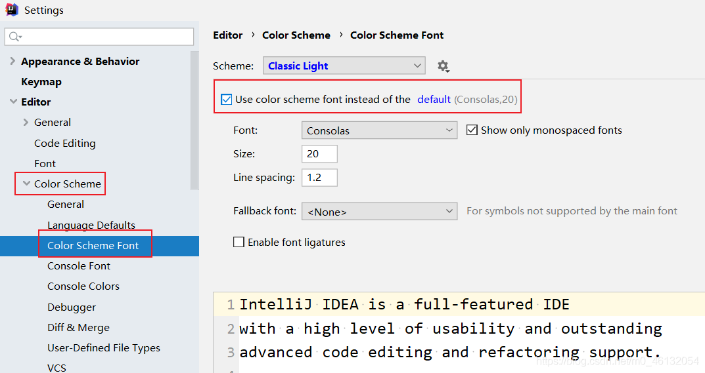This screenshot has height=373, width=705.
Task: Uncheck 'Show only monospaced fonts'
Action: pos(472,130)
